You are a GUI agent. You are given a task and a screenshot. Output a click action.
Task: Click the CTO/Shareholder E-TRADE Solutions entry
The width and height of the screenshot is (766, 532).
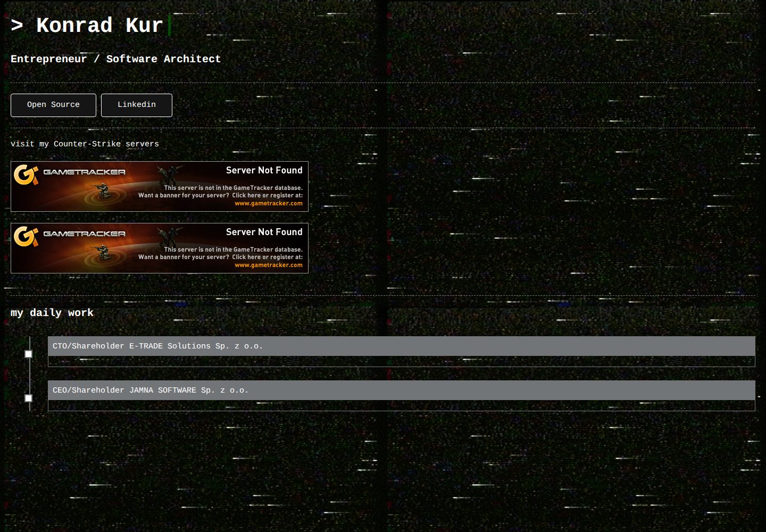[x=402, y=351]
